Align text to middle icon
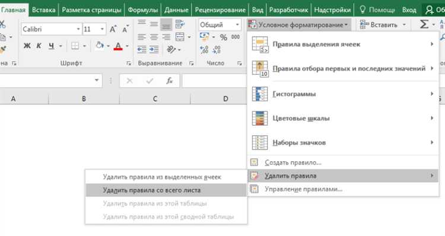Image resolution: width=445 pixels, height=236 pixels. point(154,24)
